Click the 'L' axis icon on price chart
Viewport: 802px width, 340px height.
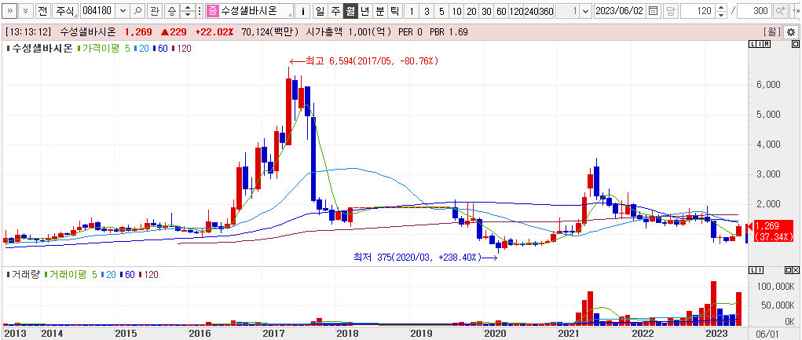(752, 45)
